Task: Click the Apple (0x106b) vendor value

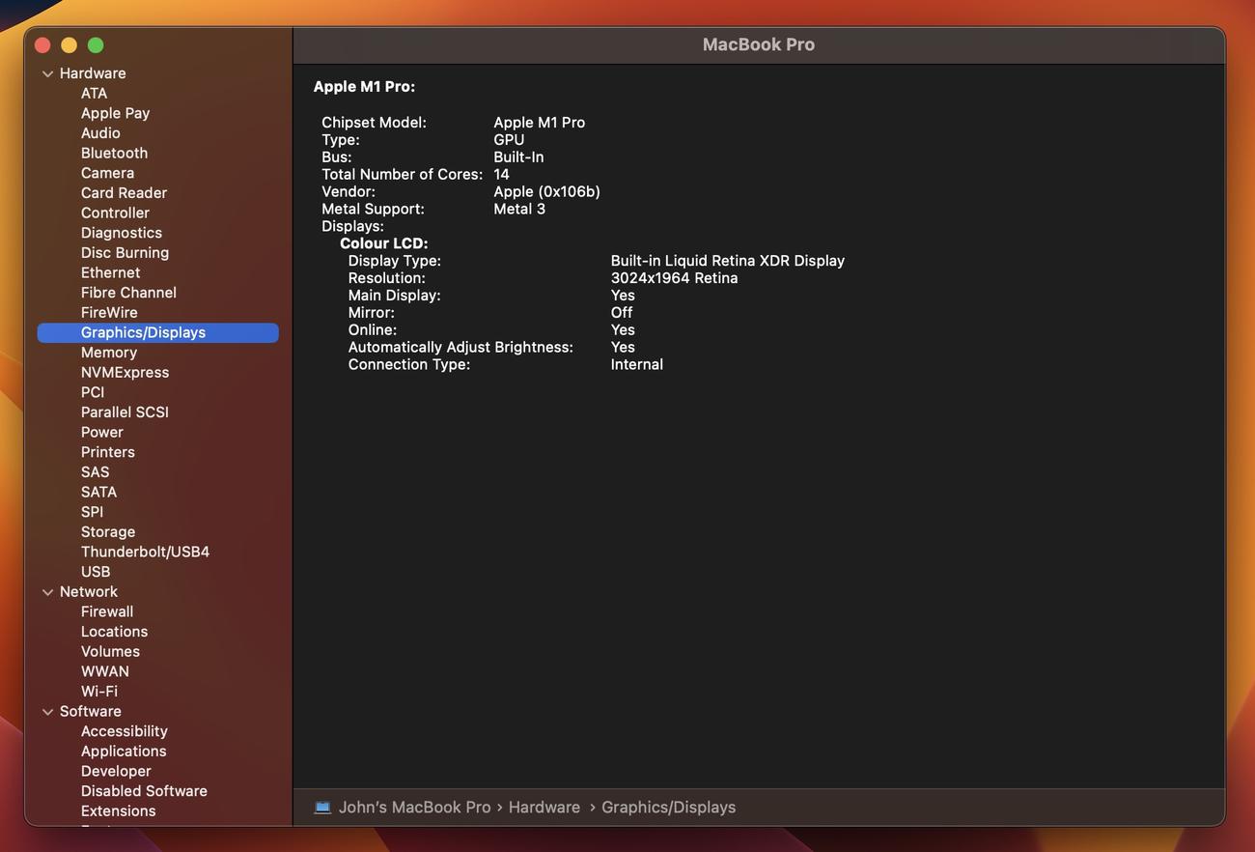Action: [546, 191]
